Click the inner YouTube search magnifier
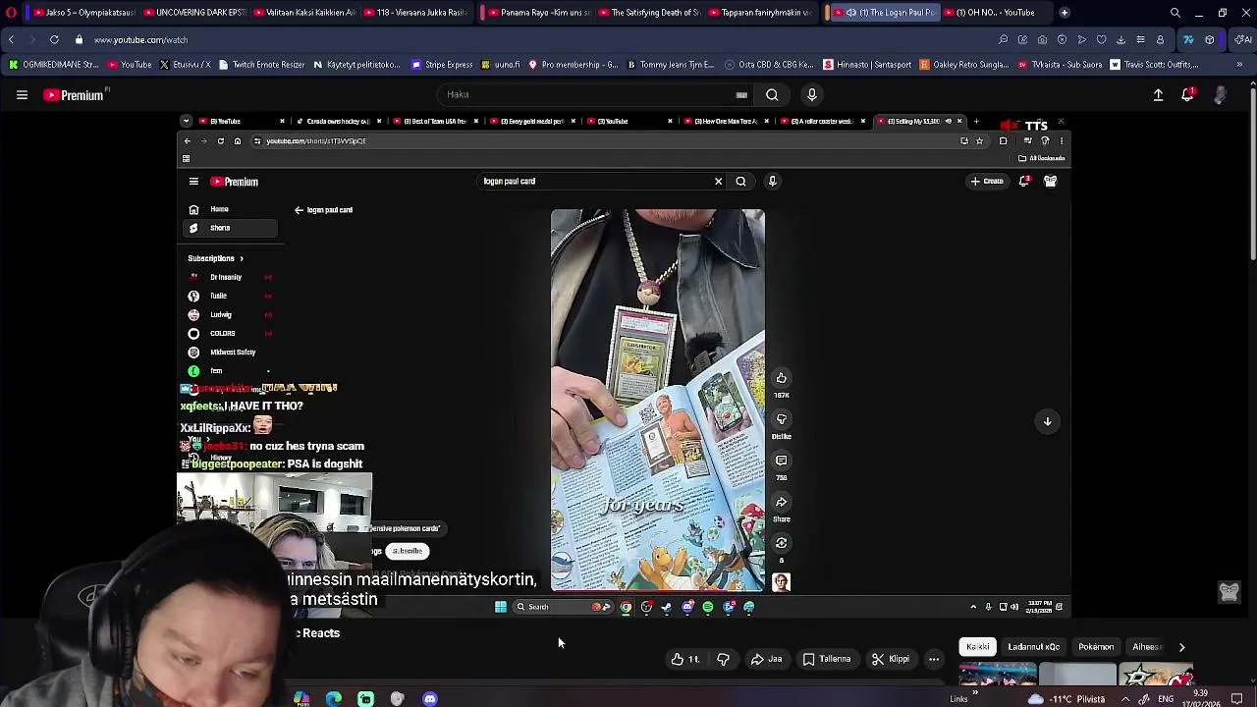The width and height of the screenshot is (1257, 707). pos(740,182)
